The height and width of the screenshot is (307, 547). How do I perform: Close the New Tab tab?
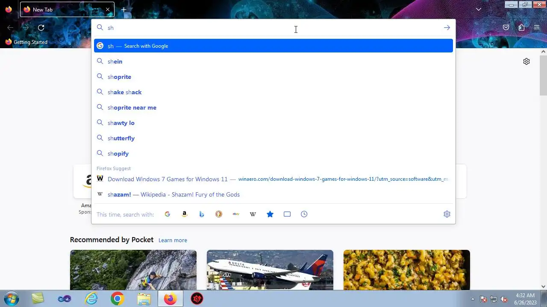coord(108,9)
